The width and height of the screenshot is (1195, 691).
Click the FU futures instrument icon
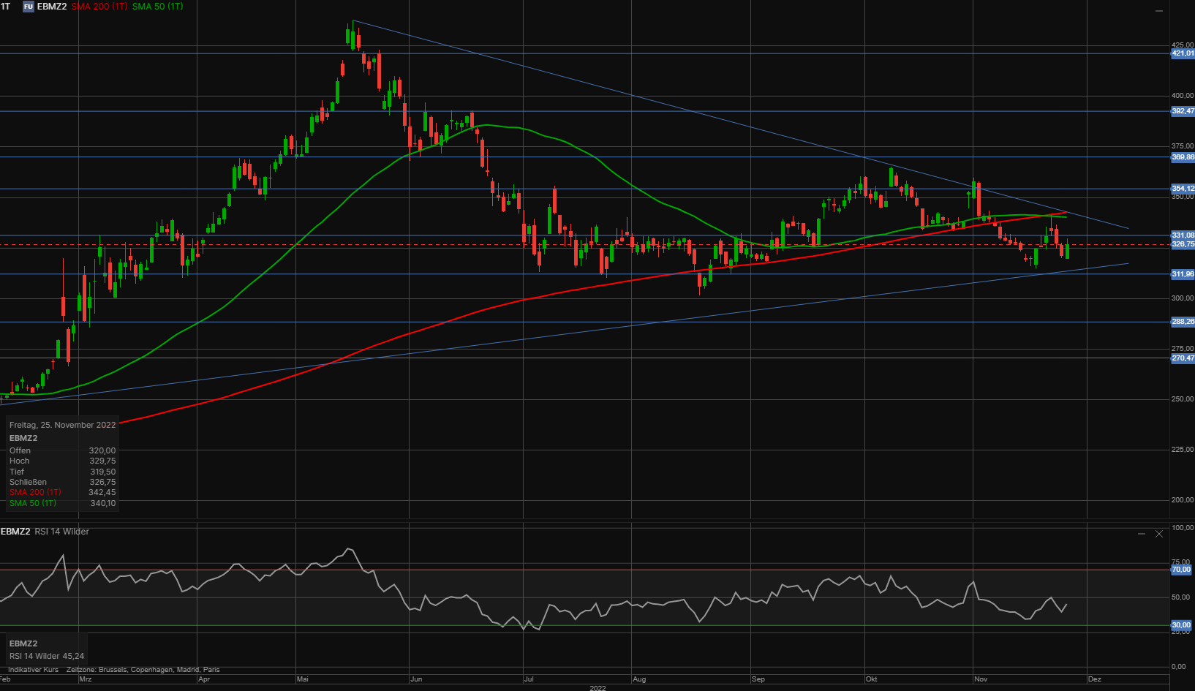click(x=29, y=7)
